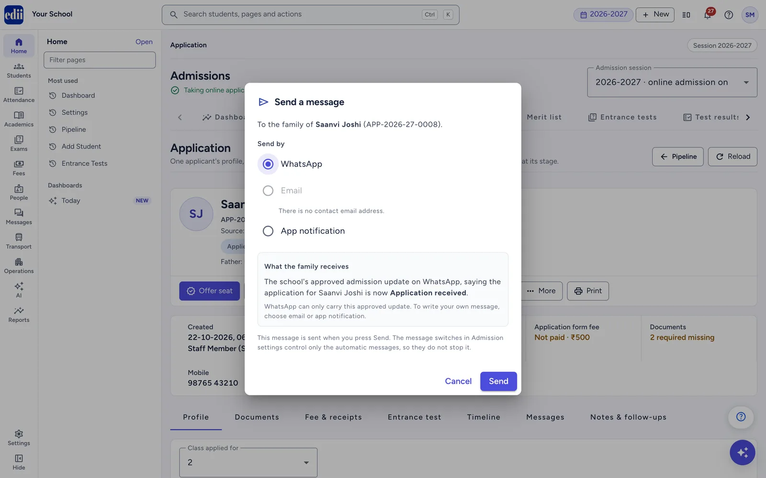The height and width of the screenshot is (478, 766).
Task: Choose App notification radio option
Action: (268, 231)
